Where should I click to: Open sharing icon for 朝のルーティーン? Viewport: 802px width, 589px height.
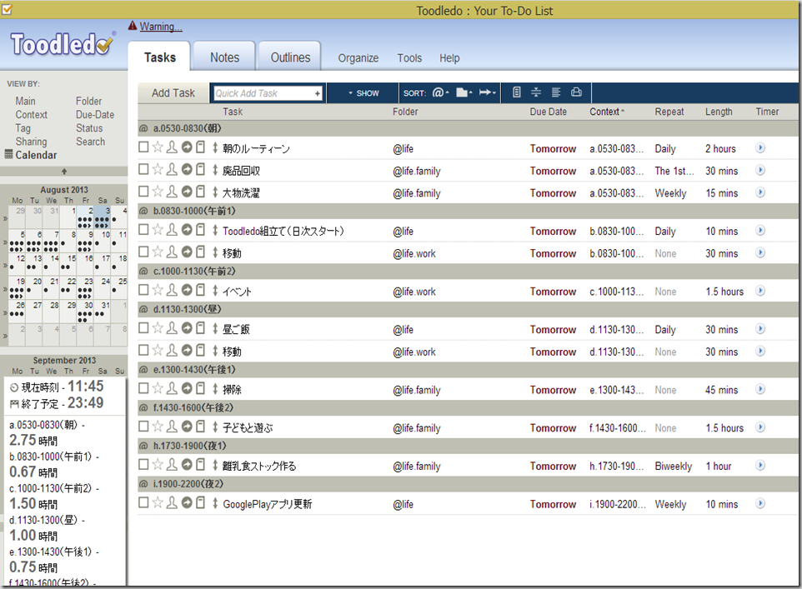tap(173, 147)
